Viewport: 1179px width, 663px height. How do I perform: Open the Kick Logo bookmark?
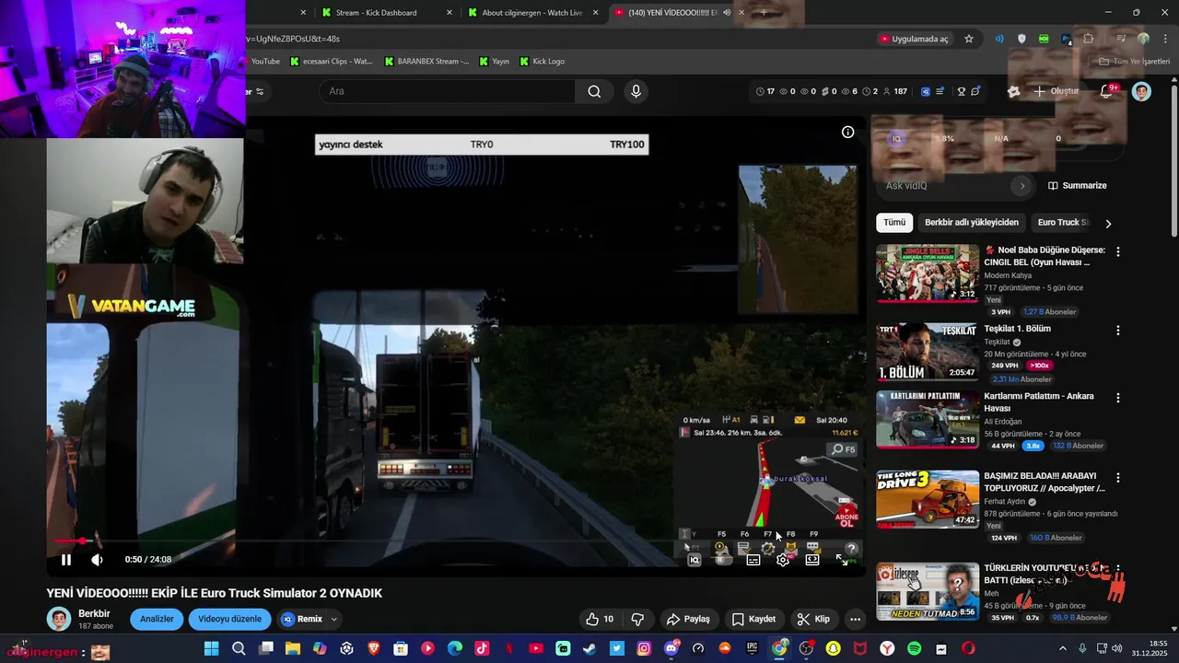[542, 62]
